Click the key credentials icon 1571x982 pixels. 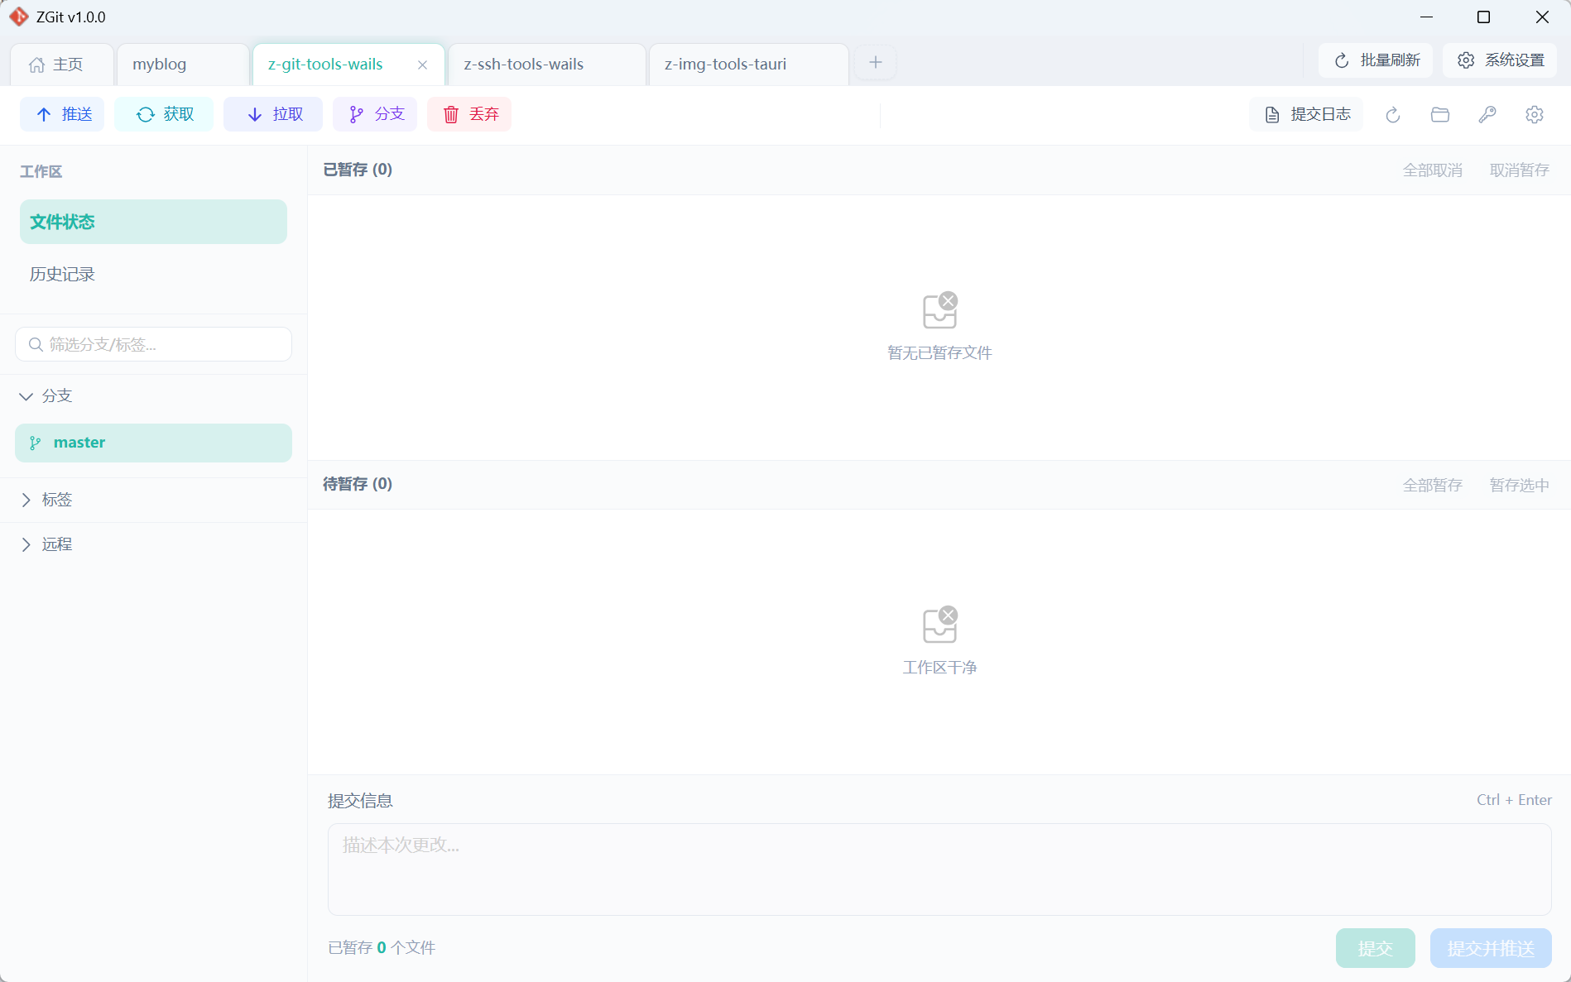point(1487,115)
